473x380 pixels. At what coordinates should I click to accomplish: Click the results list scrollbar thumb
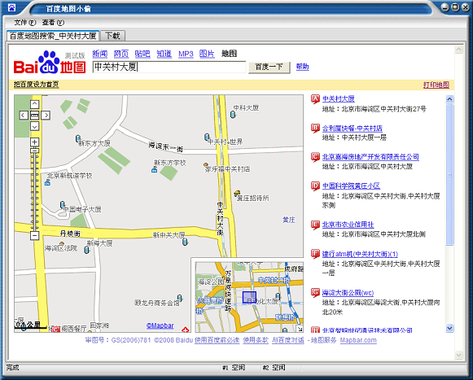point(449,175)
